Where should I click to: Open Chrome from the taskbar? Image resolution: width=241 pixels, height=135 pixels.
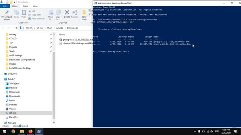(13, 132)
